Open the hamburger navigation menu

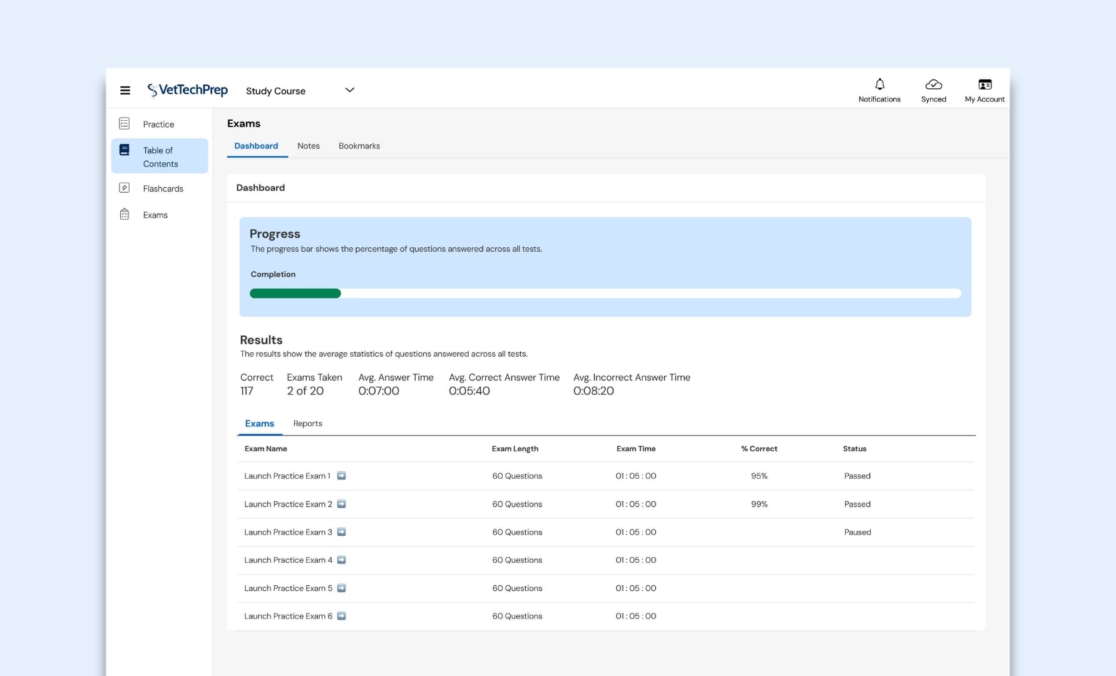tap(125, 90)
